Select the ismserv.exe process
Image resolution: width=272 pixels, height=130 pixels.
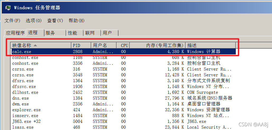[x=123, y=116]
